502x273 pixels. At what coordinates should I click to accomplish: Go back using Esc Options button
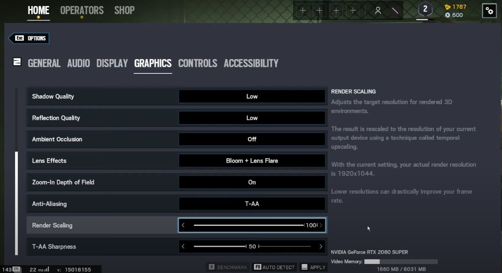[x=29, y=38]
